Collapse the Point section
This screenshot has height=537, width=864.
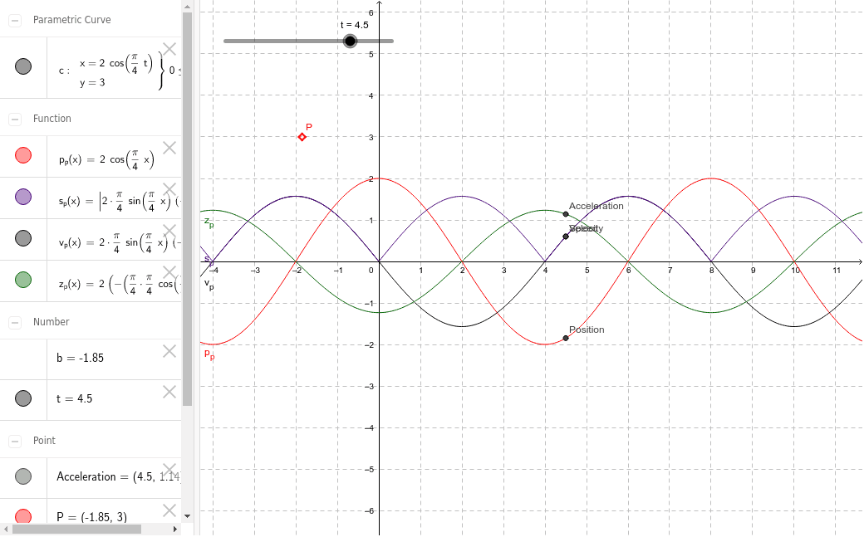[x=15, y=442]
